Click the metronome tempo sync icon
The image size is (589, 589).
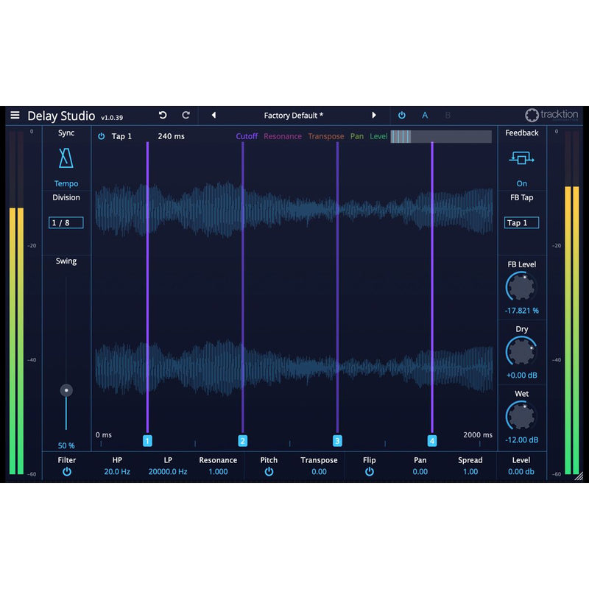tap(66, 158)
